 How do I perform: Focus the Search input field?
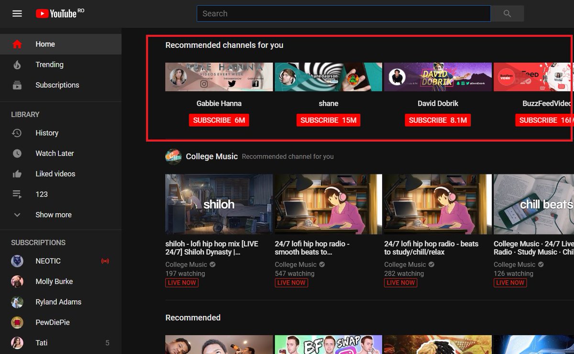pos(343,13)
